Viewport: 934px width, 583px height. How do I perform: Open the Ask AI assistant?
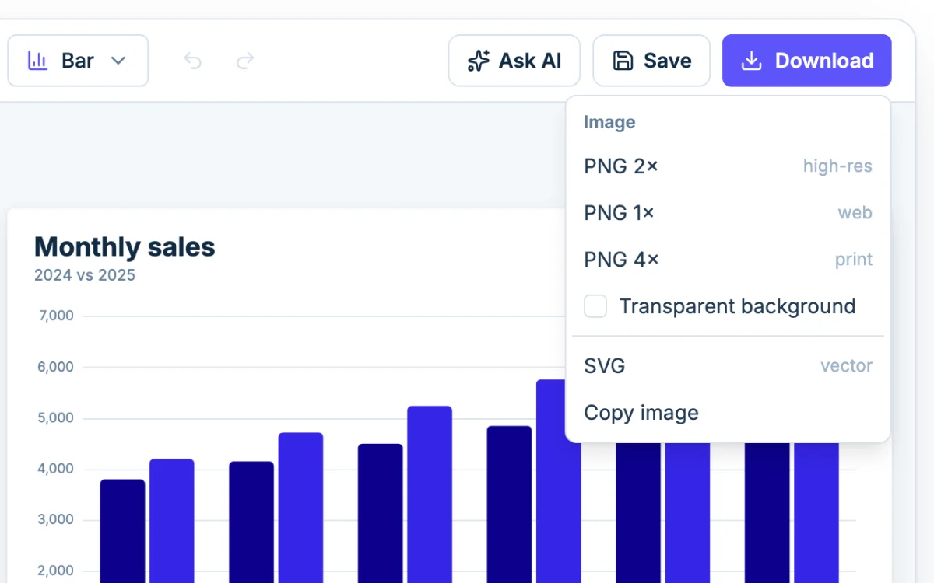coord(514,61)
